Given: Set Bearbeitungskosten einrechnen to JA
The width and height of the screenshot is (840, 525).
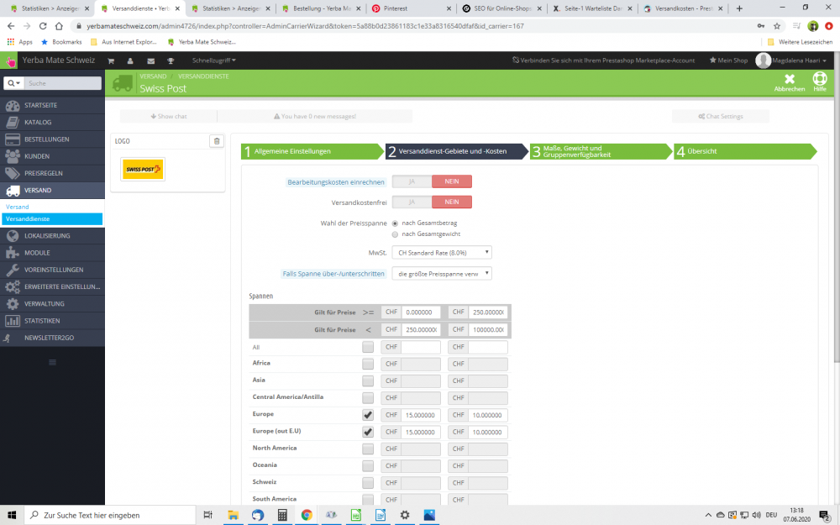Looking at the screenshot, I should [x=412, y=181].
